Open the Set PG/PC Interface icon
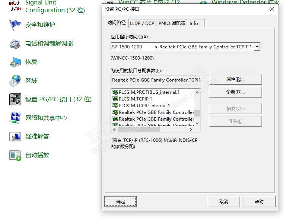 (15, 99)
